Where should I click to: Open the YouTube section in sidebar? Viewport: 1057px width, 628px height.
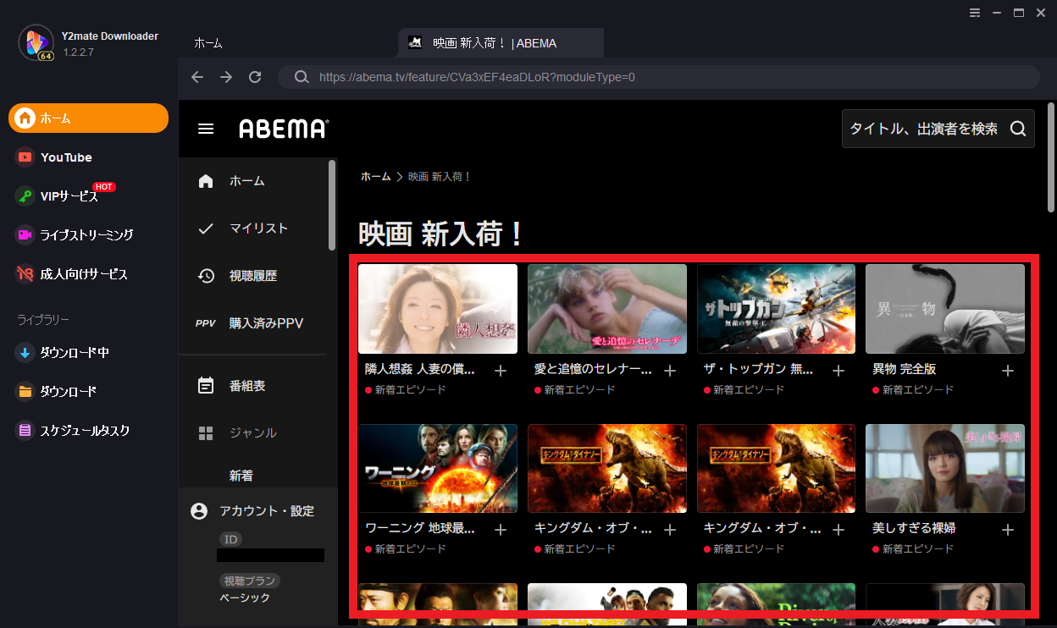tap(66, 157)
